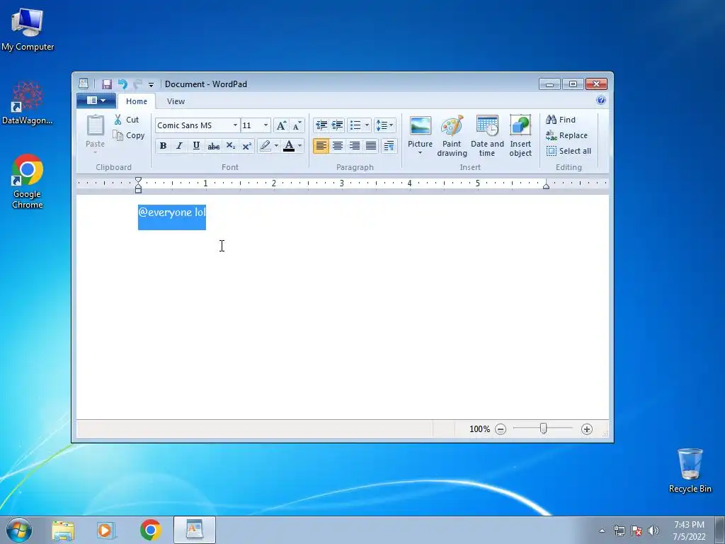Viewport: 725px width, 544px height.
Task: Insert Date and time
Action: [487, 136]
